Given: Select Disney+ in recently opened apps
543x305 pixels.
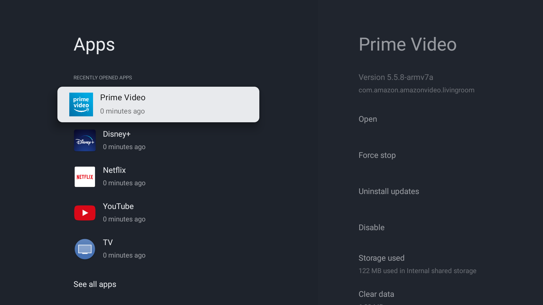Looking at the screenshot, I should tap(117, 134).
